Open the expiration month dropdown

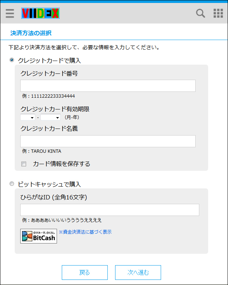[28, 118]
